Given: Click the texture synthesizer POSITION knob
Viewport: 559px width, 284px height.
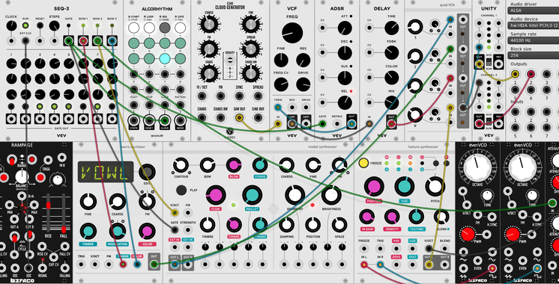Looking at the screenshot, I should pyautogui.click(x=374, y=187).
